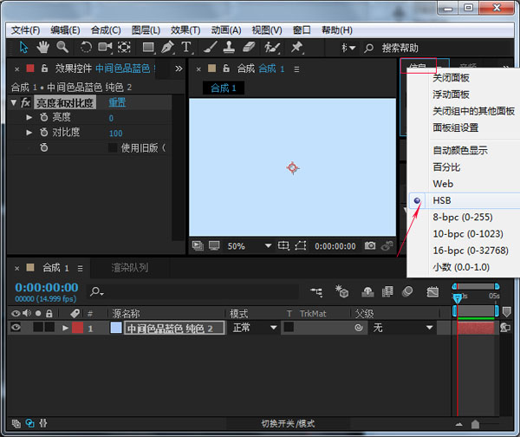Choose 关闭面板 from panel menu
Viewport: 520px width, 437px height.
pos(451,78)
